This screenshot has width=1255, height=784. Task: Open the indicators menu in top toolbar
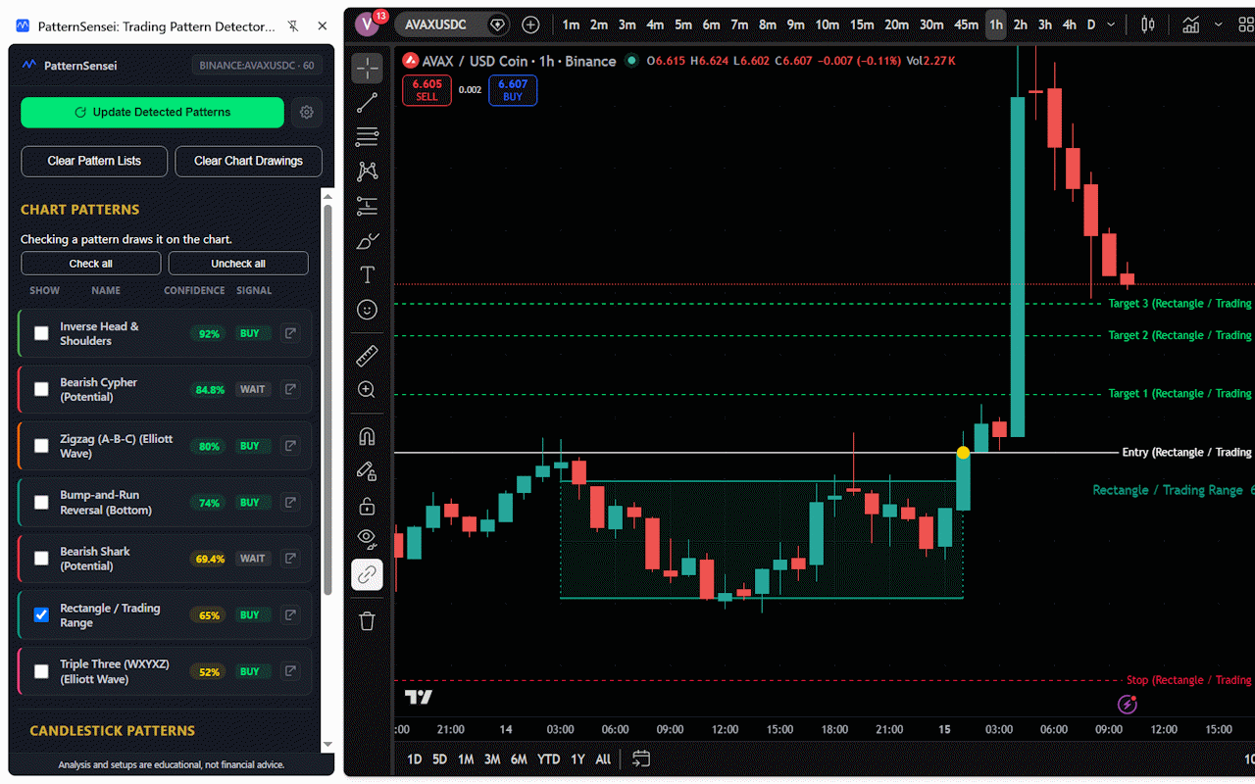(x=1190, y=24)
